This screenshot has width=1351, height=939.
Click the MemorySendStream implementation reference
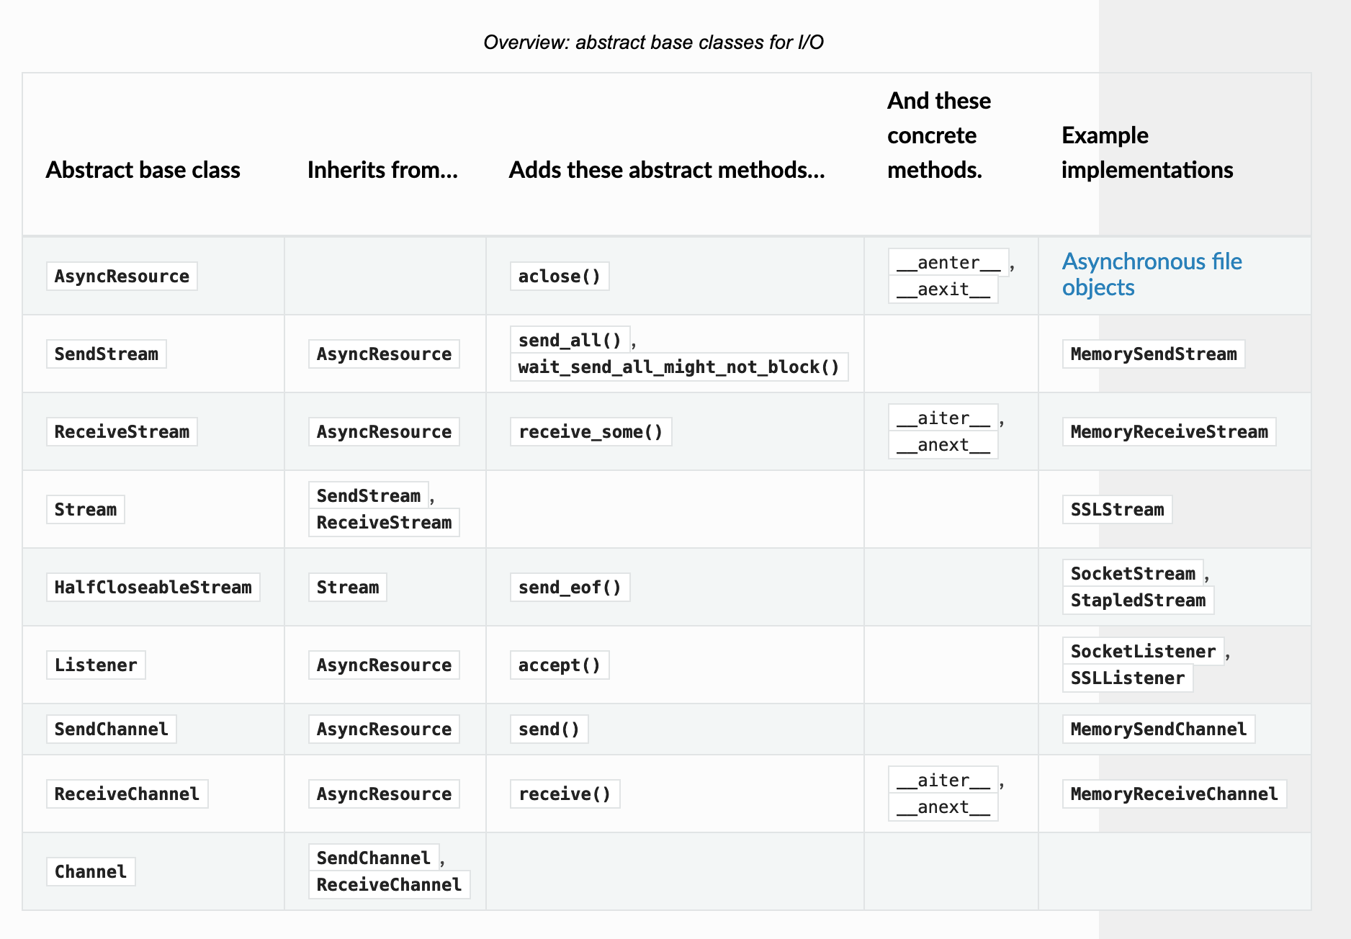1153,354
